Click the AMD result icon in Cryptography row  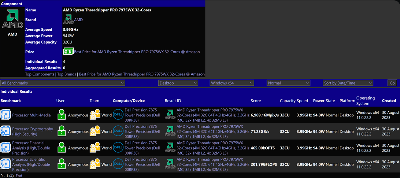pyautogui.click(x=170, y=131)
